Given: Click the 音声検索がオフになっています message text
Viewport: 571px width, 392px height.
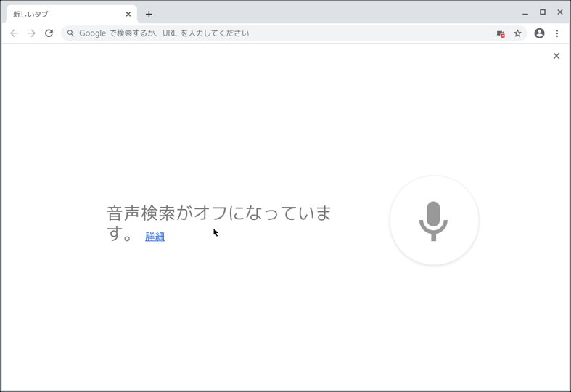Looking at the screenshot, I should tap(219, 223).
